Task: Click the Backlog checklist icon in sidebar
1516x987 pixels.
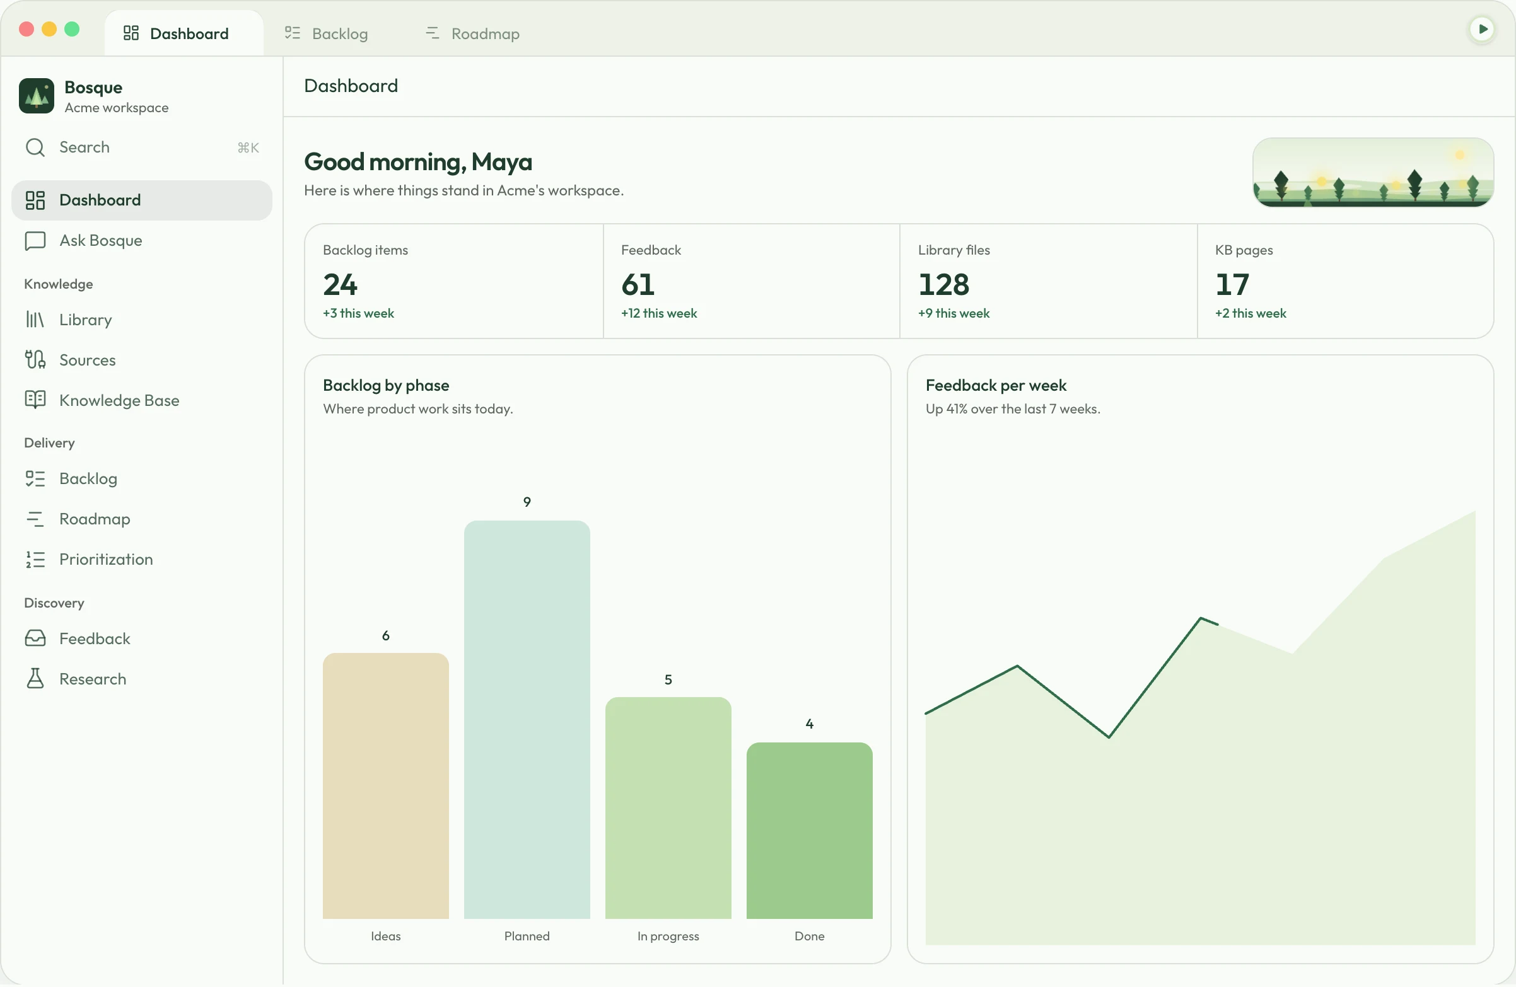Action: 35,480
